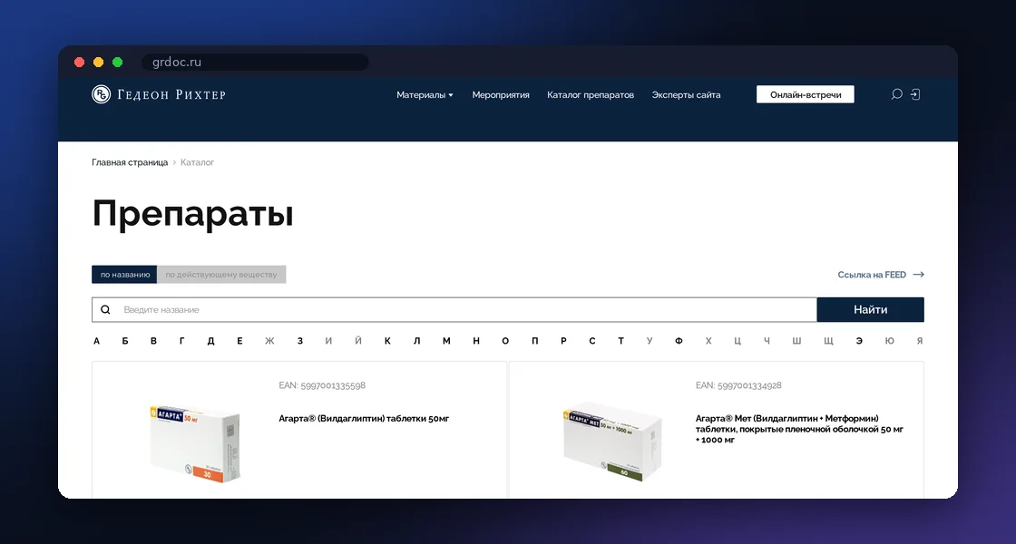Click EAN: 5997001335598 text
Image resolution: width=1016 pixels, height=544 pixels.
point(322,385)
